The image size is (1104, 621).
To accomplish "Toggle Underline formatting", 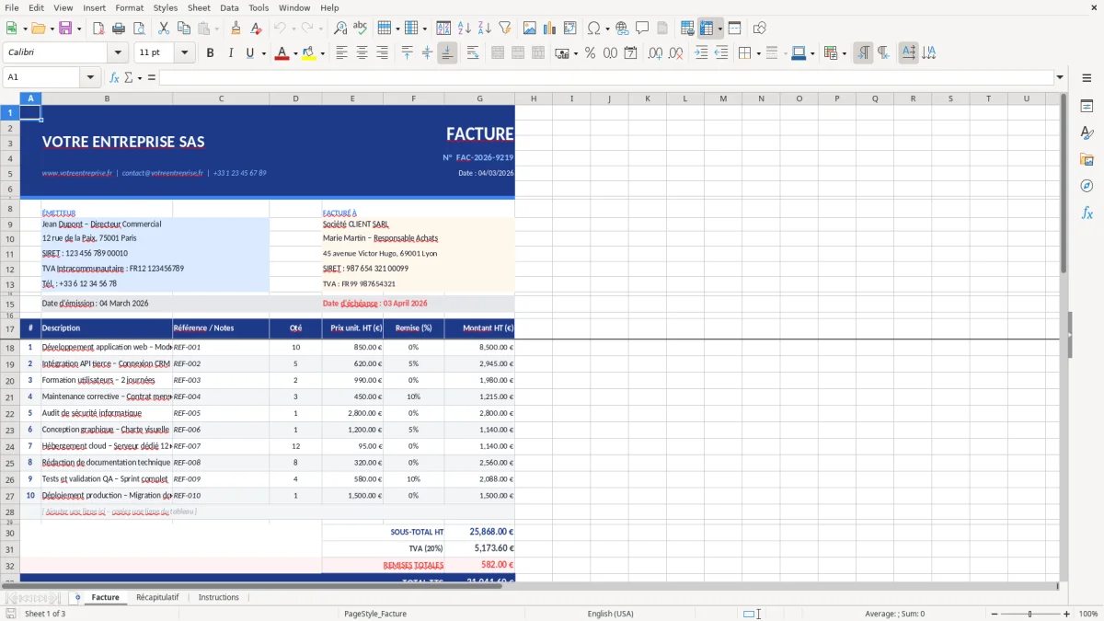I will (249, 53).
